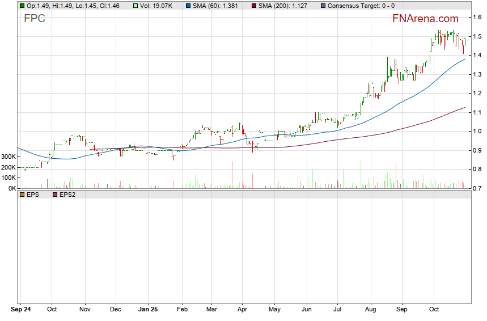Click the yellow EPS legend swatch
The height and width of the screenshot is (321, 487).
click(22, 195)
